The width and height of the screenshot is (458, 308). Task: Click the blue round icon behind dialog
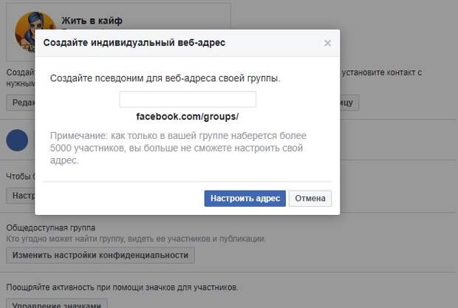coord(17,140)
